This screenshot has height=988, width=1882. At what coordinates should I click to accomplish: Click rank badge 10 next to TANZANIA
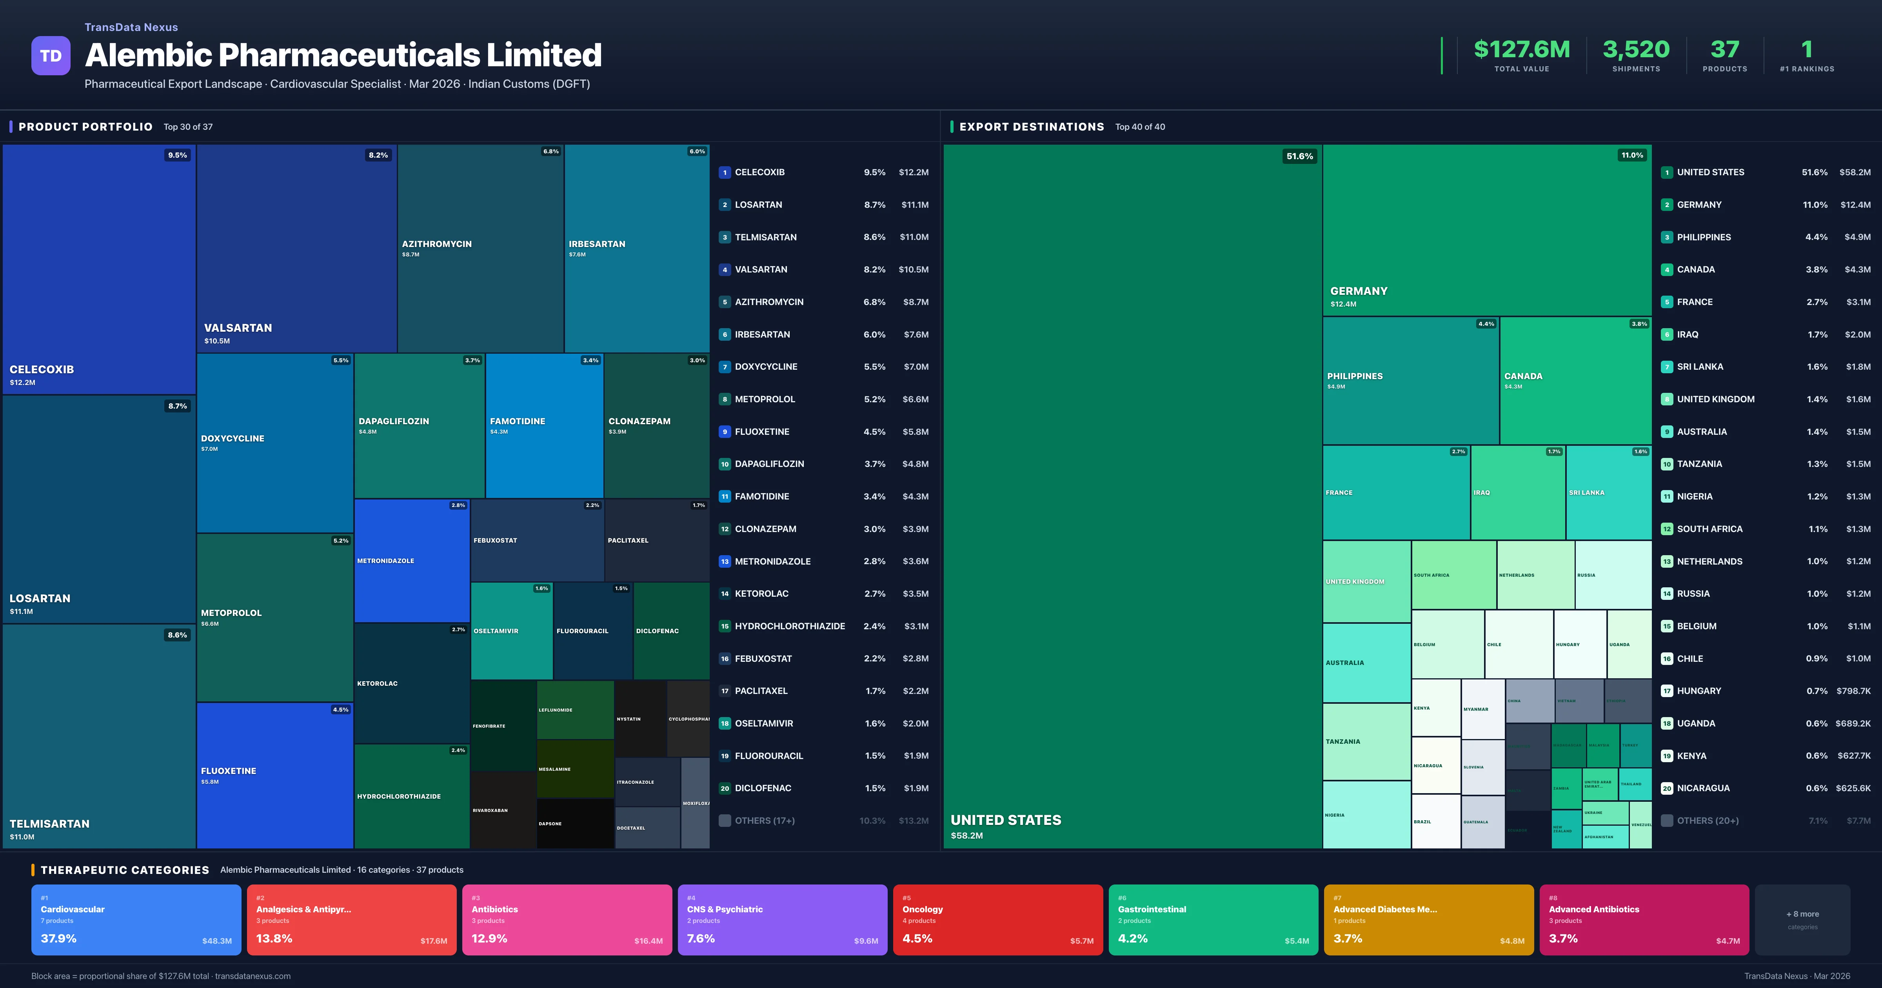(x=1667, y=463)
